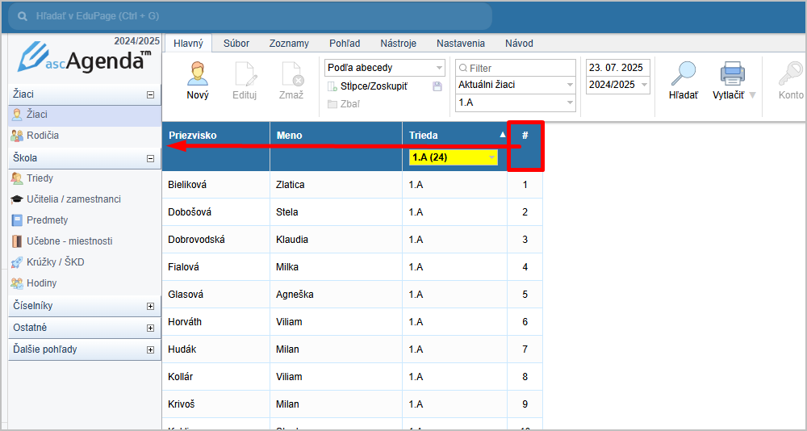This screenshot has width=807, height=431.
Task: Open the Aktuálni žiaci dropdown
Action: tap(515, 85)
